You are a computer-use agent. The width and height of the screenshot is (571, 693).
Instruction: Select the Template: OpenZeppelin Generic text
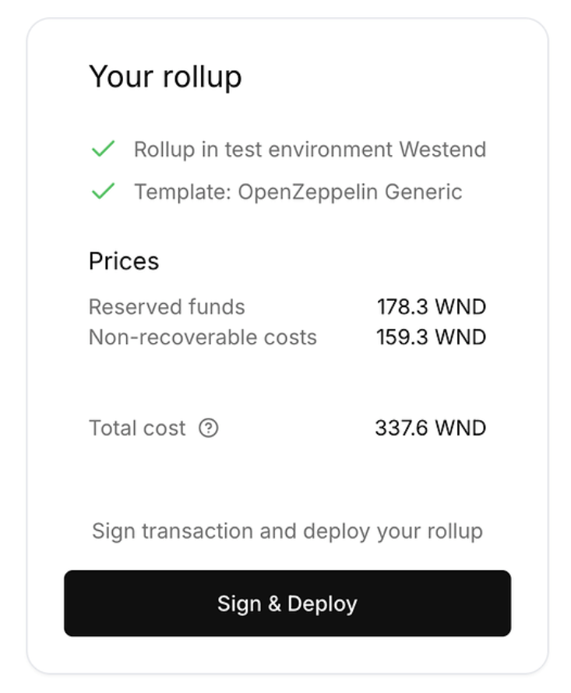[x=298, y=193]
